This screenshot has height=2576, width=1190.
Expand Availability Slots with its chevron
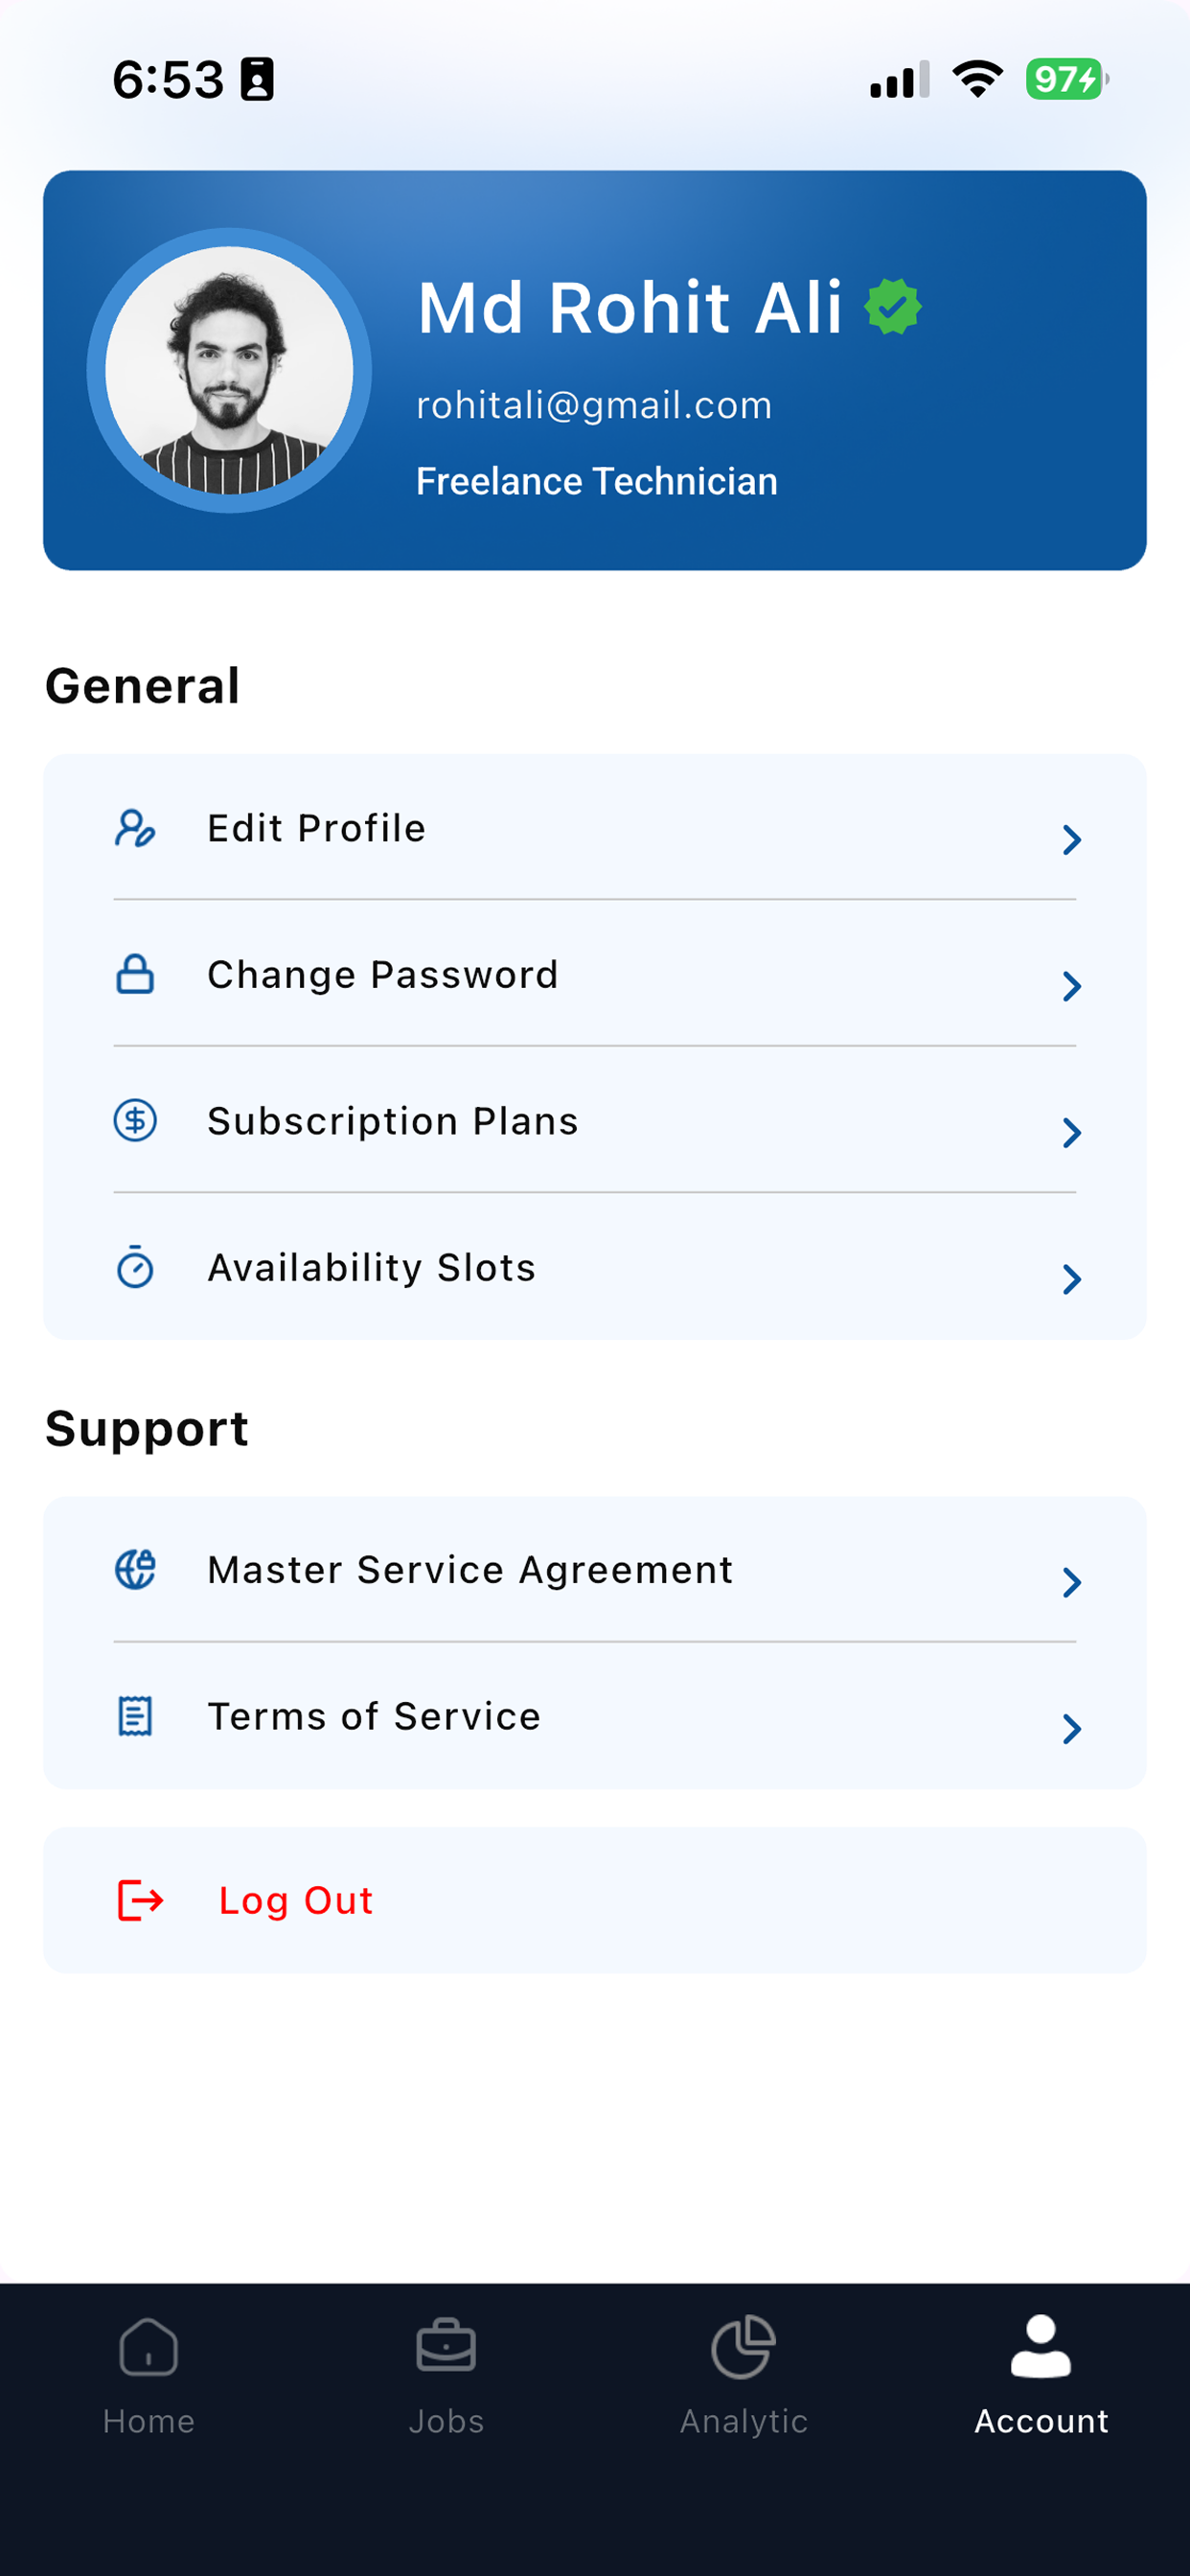[1072, 1279]
